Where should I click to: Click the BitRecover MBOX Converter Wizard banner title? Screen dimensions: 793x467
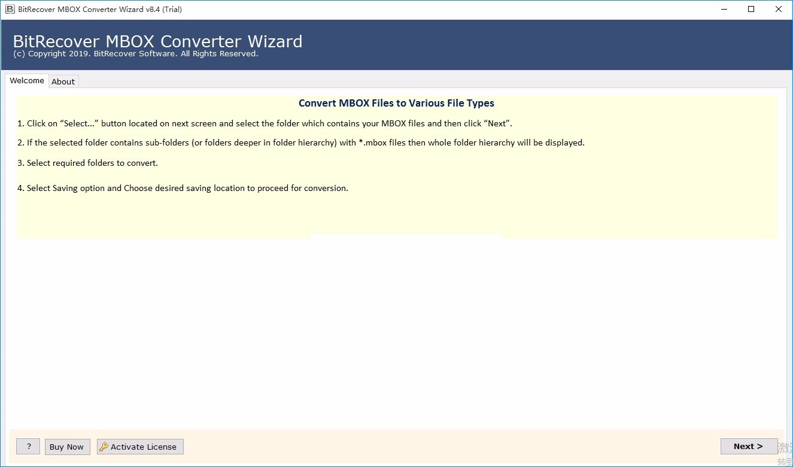(x=157, y=41)
